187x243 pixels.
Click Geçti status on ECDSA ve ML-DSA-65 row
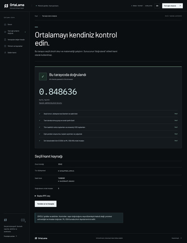(x=176, y=141)
